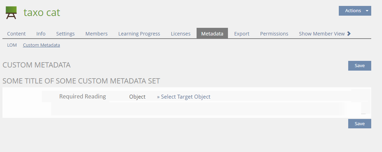Screen dimensions: 382x152
Task: Click the active Metadata tab
Action: click(x=212, y=34)
